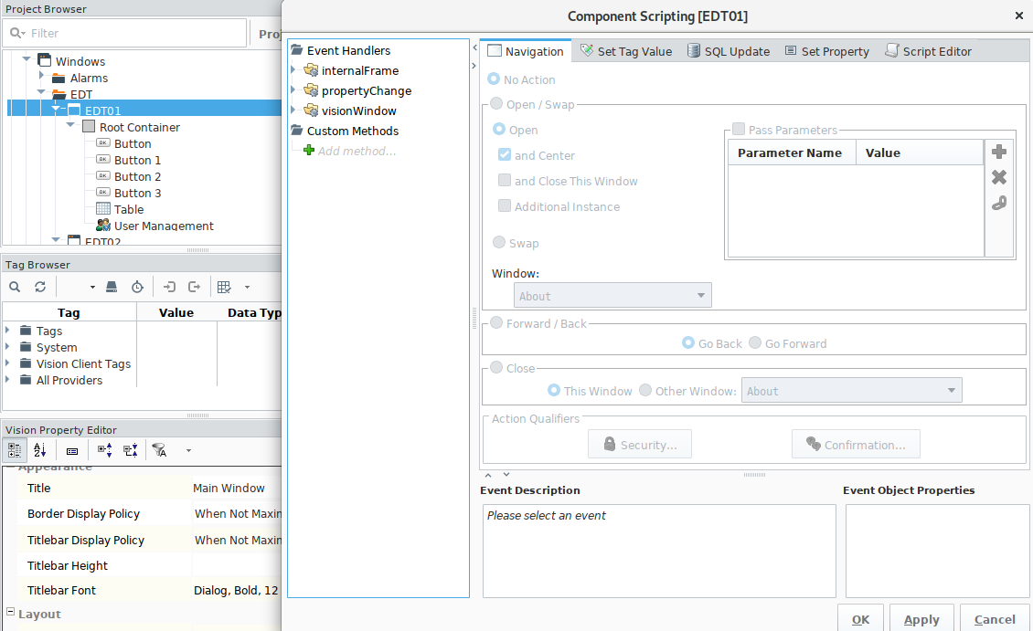Expand the Vision Client Tags folder
Screen dimensions: 1033x631
tap(8, 363)
